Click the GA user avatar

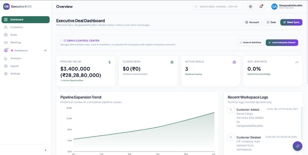274,7
